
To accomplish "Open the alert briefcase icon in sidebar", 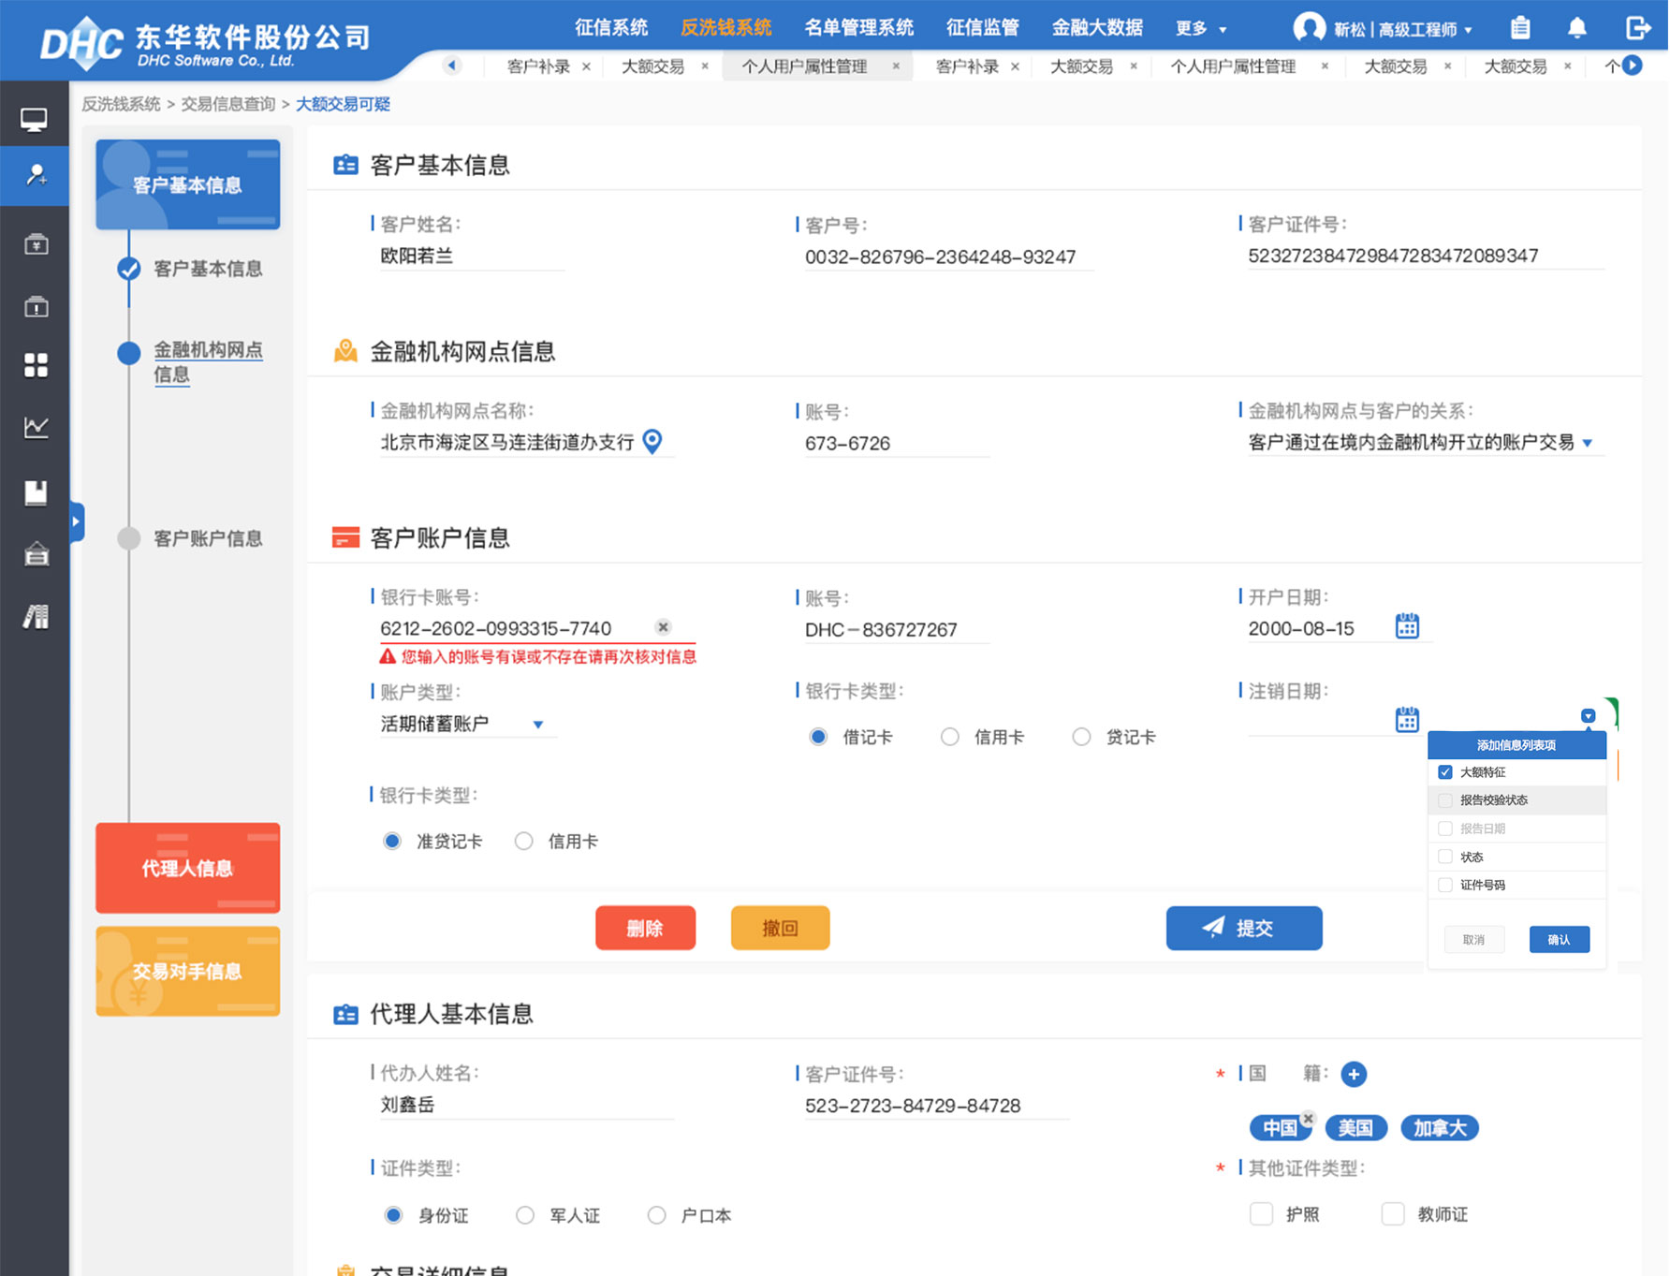I will (x=35, y=306).
